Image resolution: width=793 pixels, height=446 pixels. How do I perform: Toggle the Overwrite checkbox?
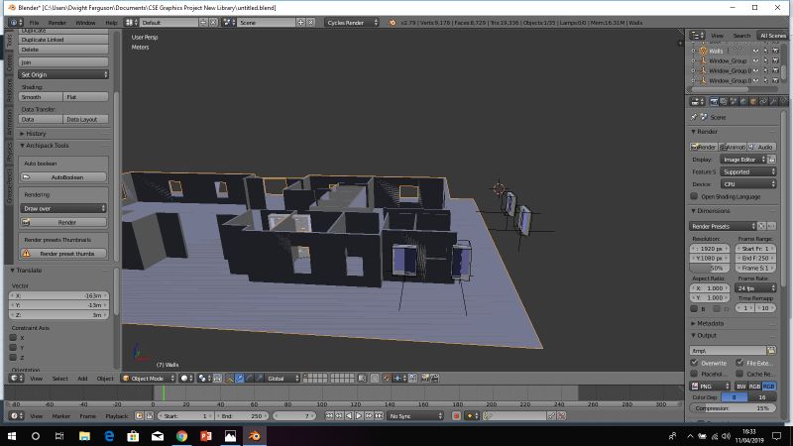point(695,363)
